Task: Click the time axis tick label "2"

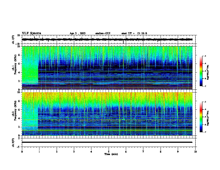Action: click(57, 152)
